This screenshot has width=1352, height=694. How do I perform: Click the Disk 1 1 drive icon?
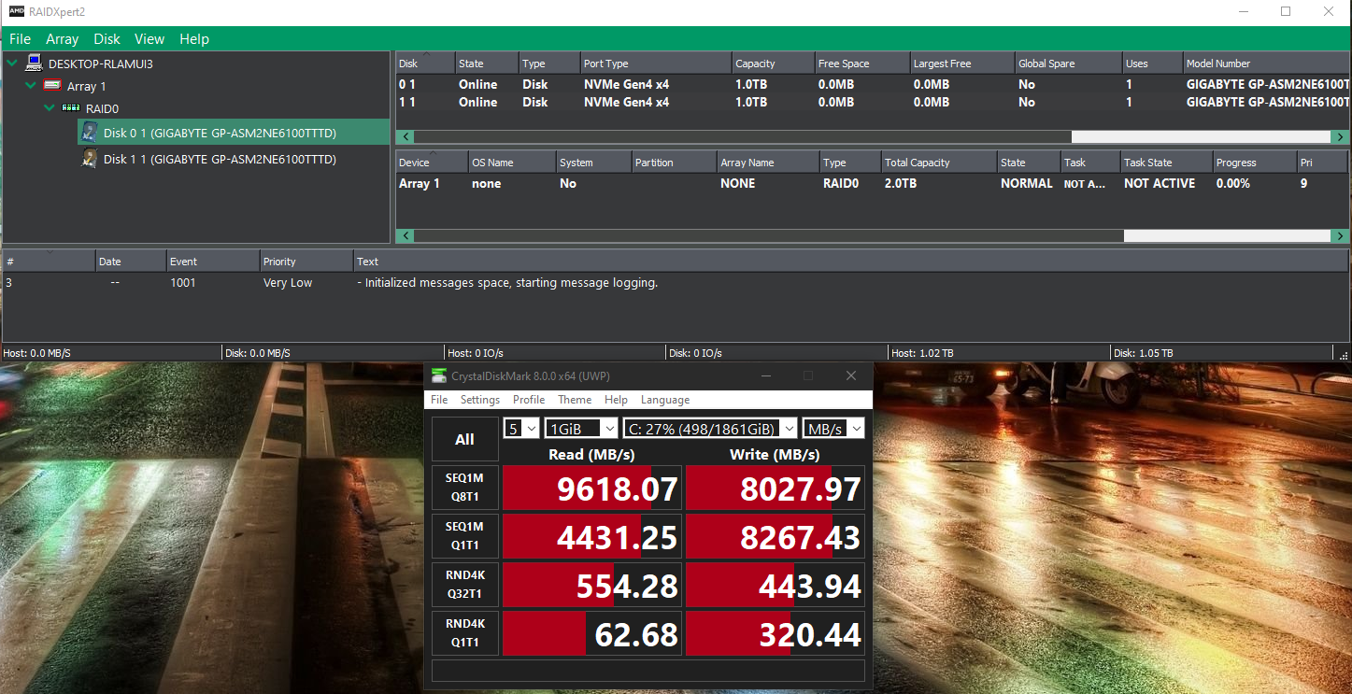pos(90,159)
